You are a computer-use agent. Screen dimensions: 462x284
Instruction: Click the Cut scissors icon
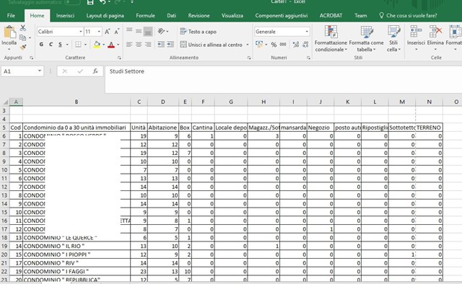coord(23,28)
